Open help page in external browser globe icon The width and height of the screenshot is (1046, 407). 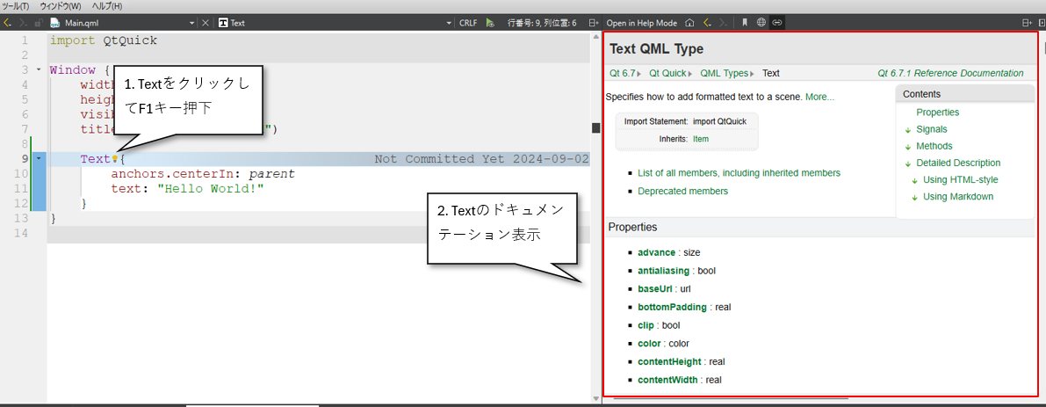pyautogui.click(x=761, y=23)
